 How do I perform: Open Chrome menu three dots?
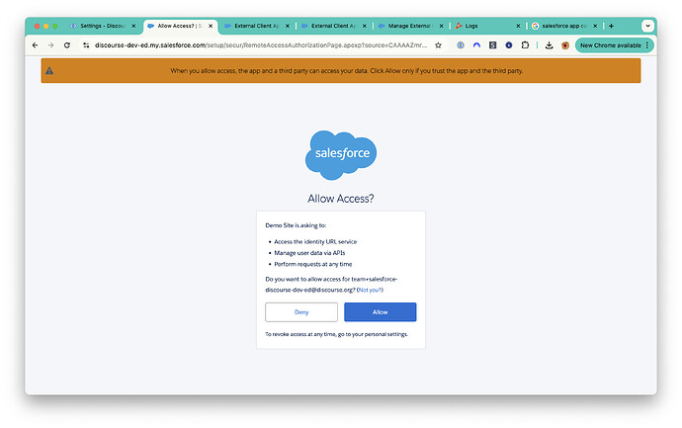647,45
